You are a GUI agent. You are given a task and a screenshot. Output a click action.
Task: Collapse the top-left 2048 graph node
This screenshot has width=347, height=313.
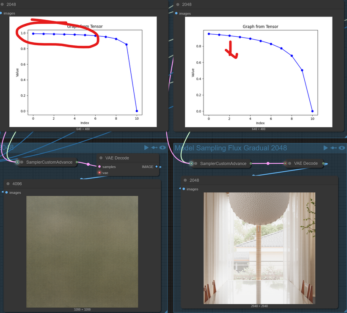coord(2,4)
